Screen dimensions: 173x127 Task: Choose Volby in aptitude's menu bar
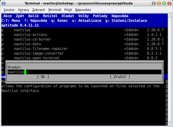pos(84,16)
